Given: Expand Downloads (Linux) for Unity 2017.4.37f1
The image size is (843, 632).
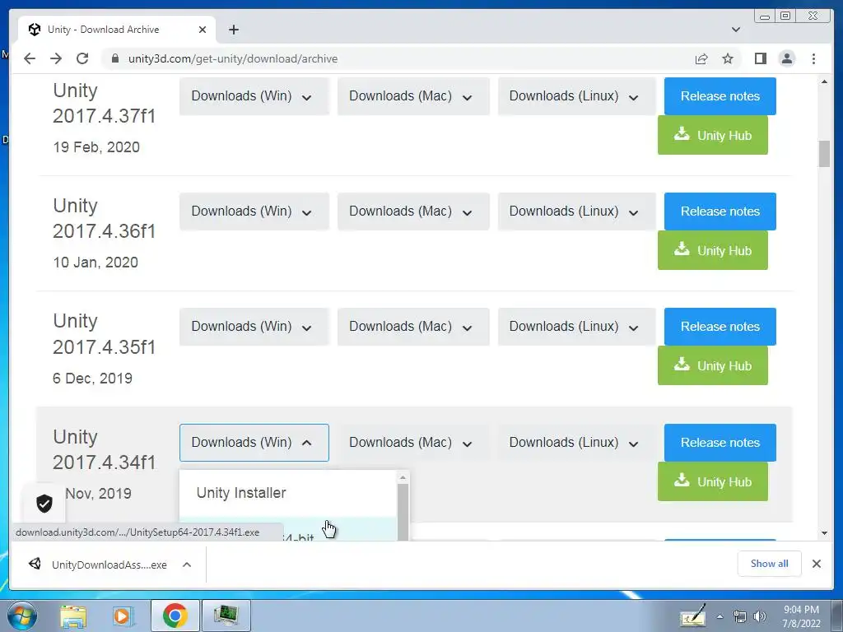Looking at the screenshot, I should point(576,96).
